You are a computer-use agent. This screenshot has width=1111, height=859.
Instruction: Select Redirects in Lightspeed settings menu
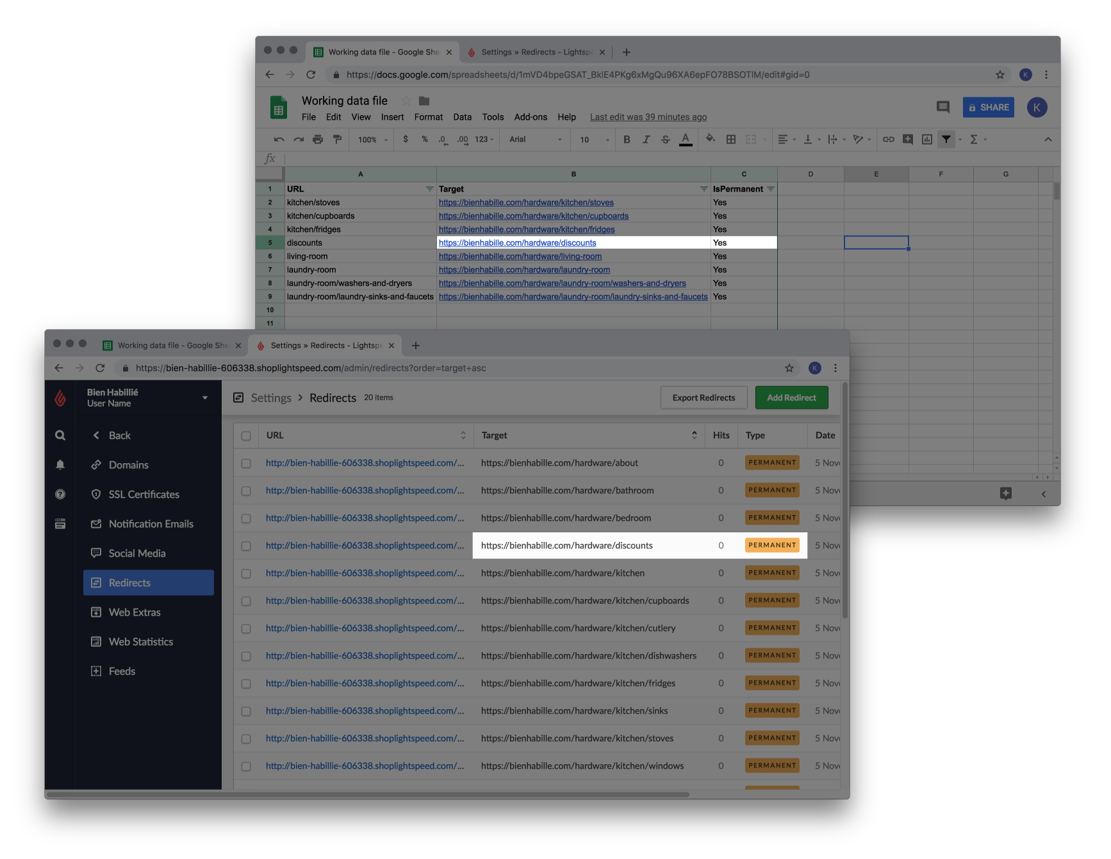149,583
